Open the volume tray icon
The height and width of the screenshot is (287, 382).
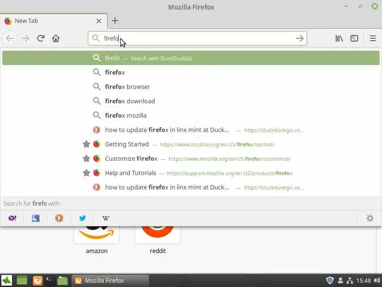pos(377,280)
